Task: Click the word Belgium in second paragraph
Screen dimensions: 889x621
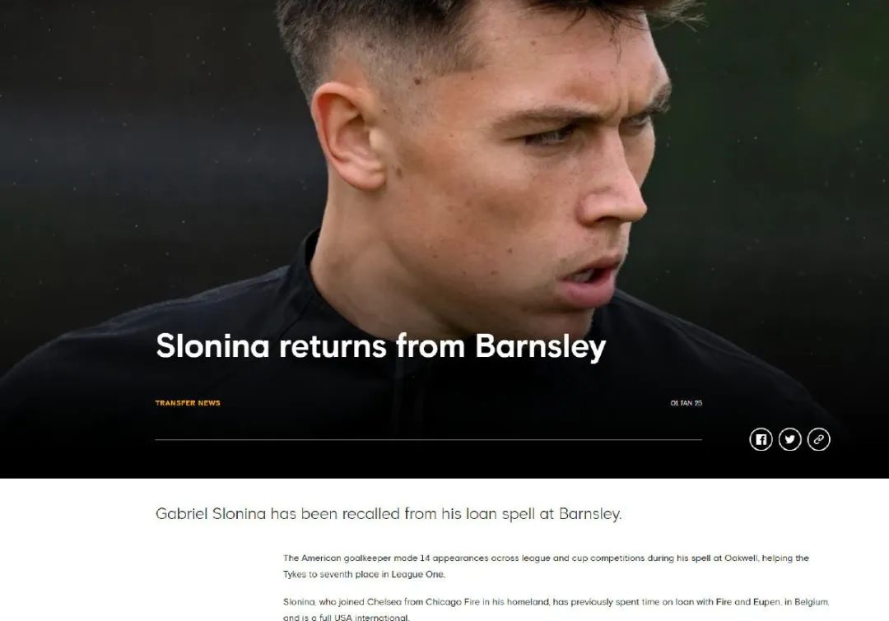Action: coord(812,602)
